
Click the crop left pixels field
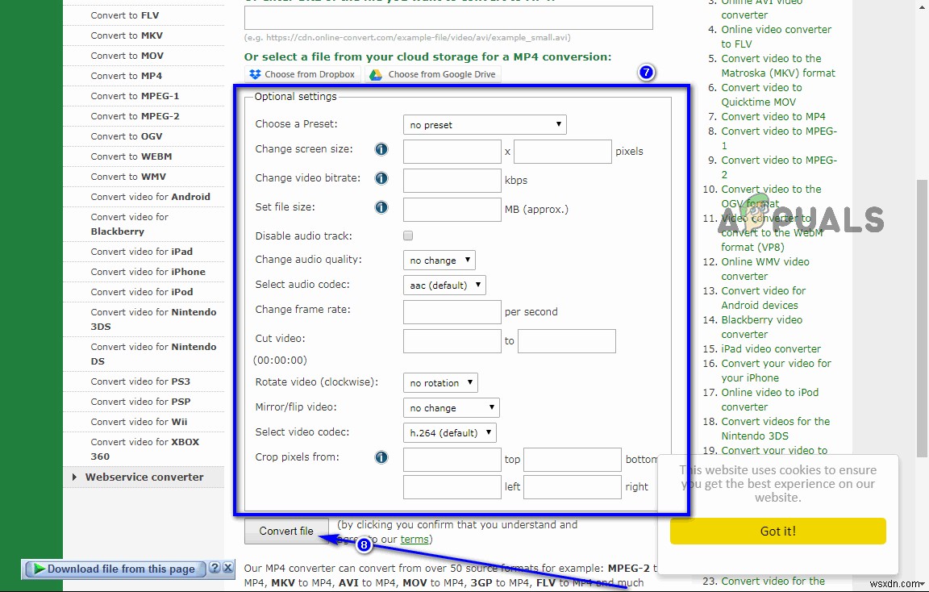point(452,487)
